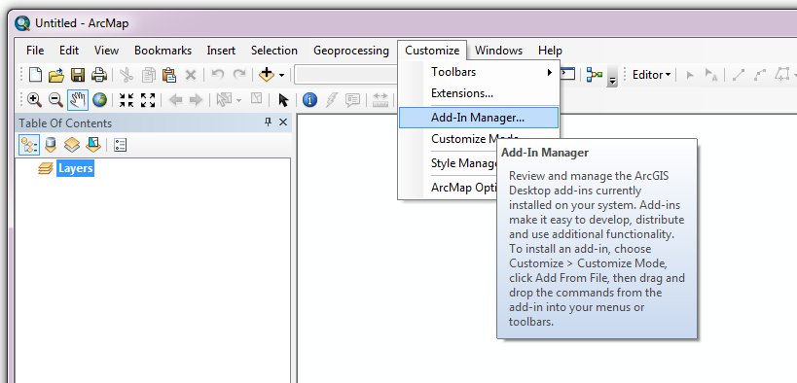Screen dimensions: 797x383
Task: Open the File menu
Action: click(x=35, y=51)
